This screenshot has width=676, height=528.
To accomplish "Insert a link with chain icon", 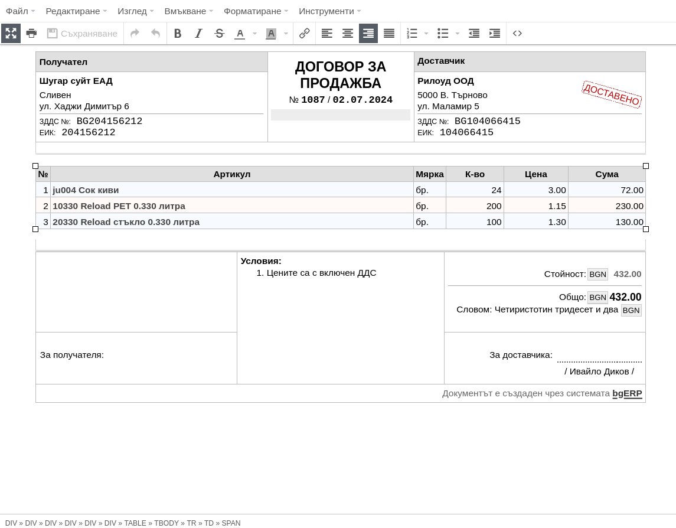I will click(x=305, y=33).
